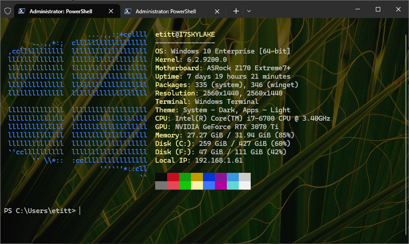Close the second PowerShell tab

pyautogui.click(x=217, y=11)
